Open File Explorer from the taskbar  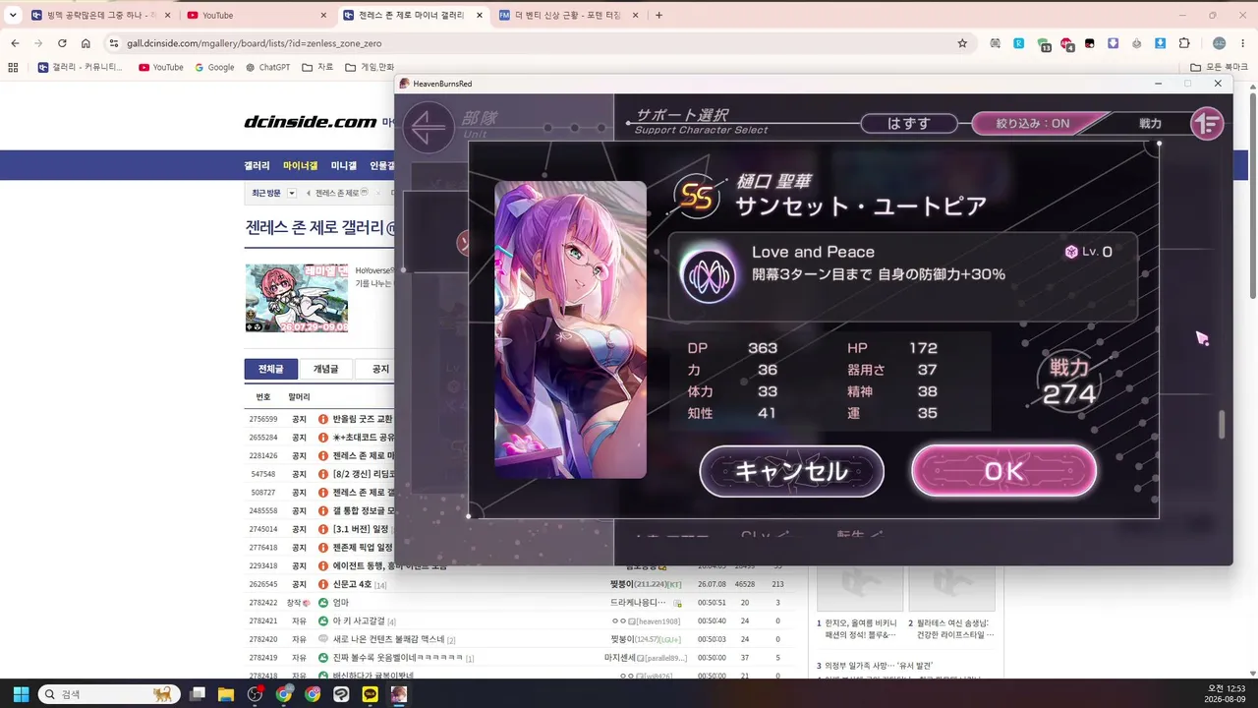tap(227, 694)
